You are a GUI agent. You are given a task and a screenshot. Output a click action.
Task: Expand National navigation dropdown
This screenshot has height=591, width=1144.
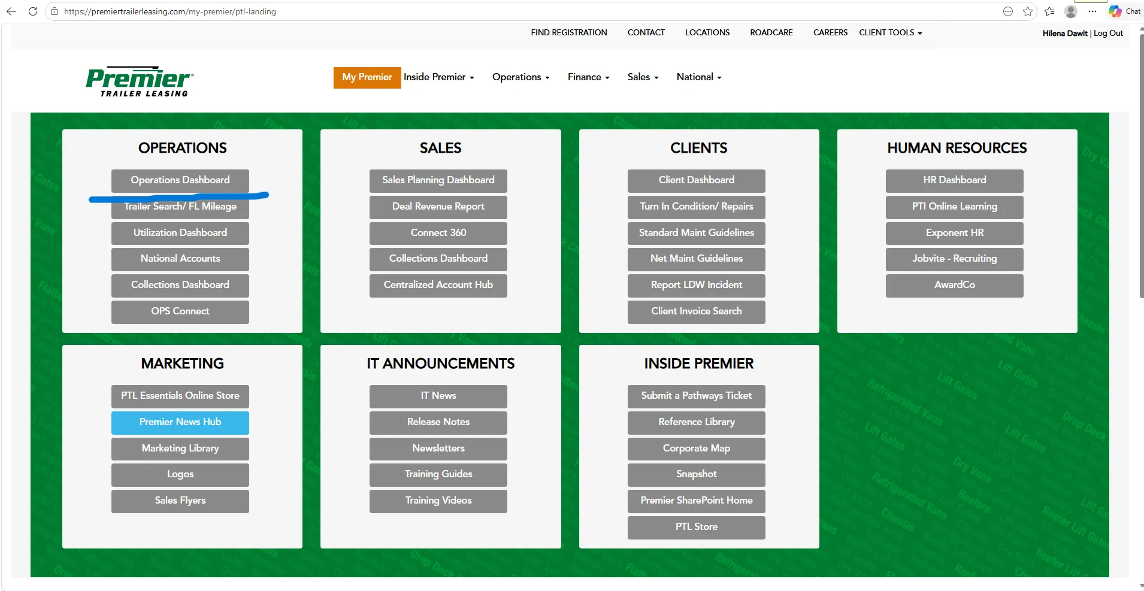pyautogui.click(x=699, y=77)
